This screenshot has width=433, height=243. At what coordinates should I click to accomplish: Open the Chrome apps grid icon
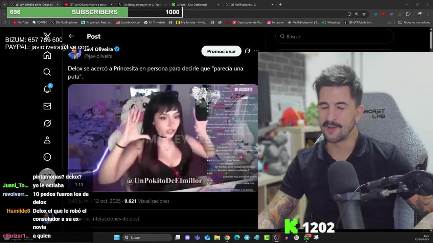4,23
